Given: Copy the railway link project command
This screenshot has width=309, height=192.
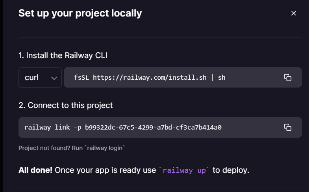Looking at the screenshot, I should [x=288, y=127].
